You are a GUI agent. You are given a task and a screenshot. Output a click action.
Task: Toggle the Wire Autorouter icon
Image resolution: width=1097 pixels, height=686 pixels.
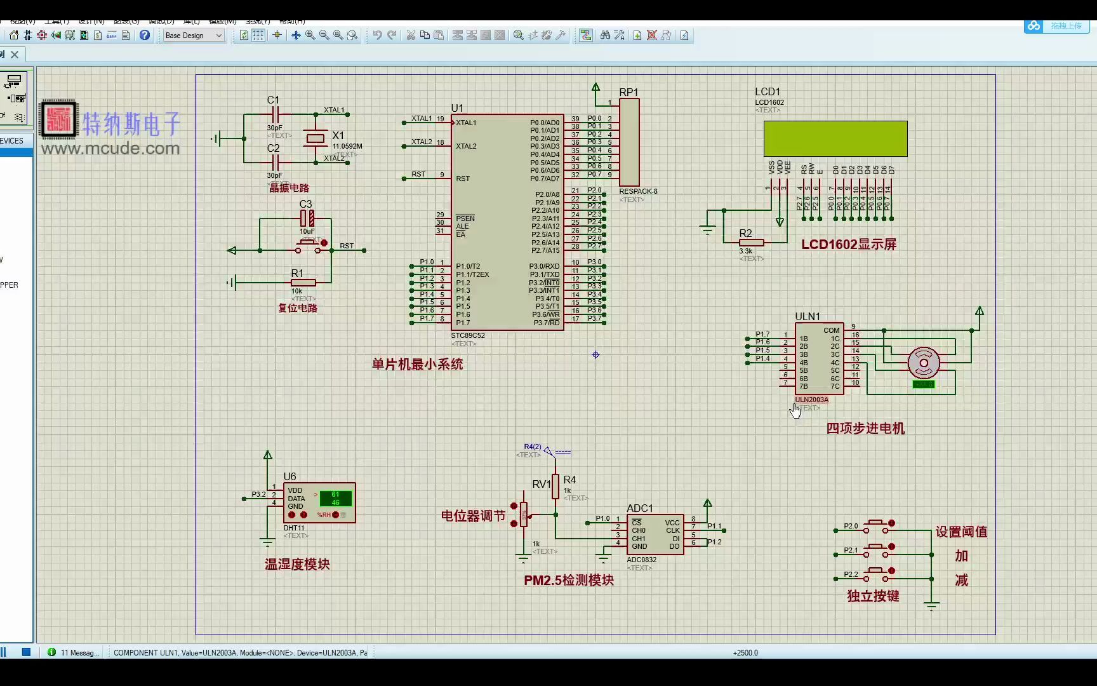586,36
